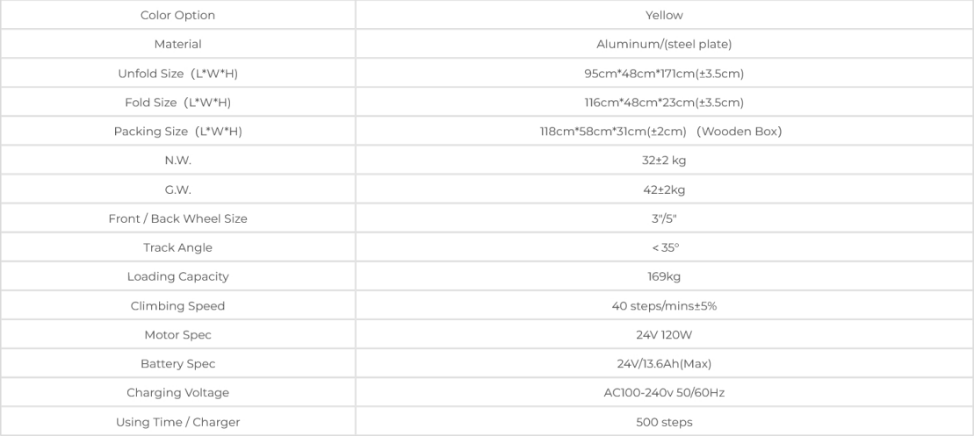The width and height of the screenshot is (974, 436).
Task: Click the Color Option label cell
Action: 177,15
